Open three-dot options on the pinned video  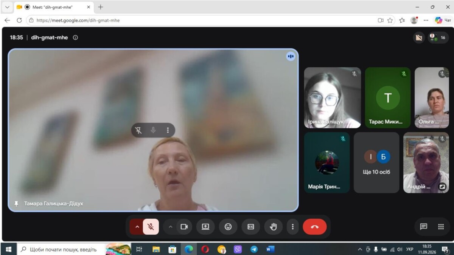click(168, 130)
